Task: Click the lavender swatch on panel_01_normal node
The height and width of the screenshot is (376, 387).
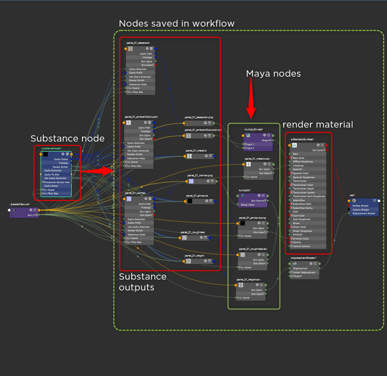Action: 129,199
